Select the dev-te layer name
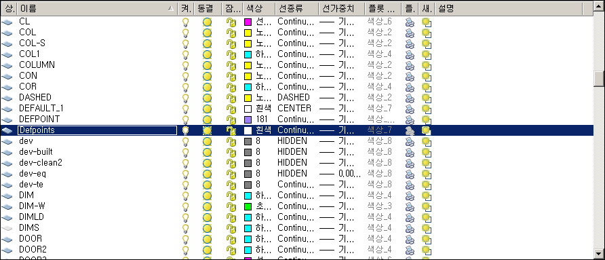Screen dimensions: 605x260 point(31,184)
